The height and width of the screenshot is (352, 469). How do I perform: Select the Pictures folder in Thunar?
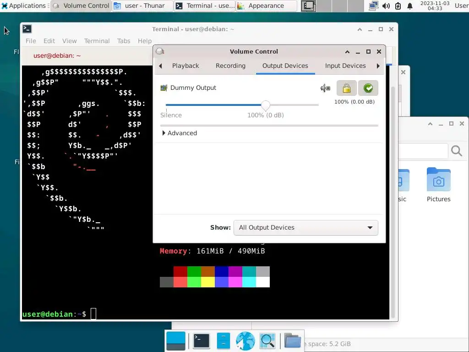438,185
